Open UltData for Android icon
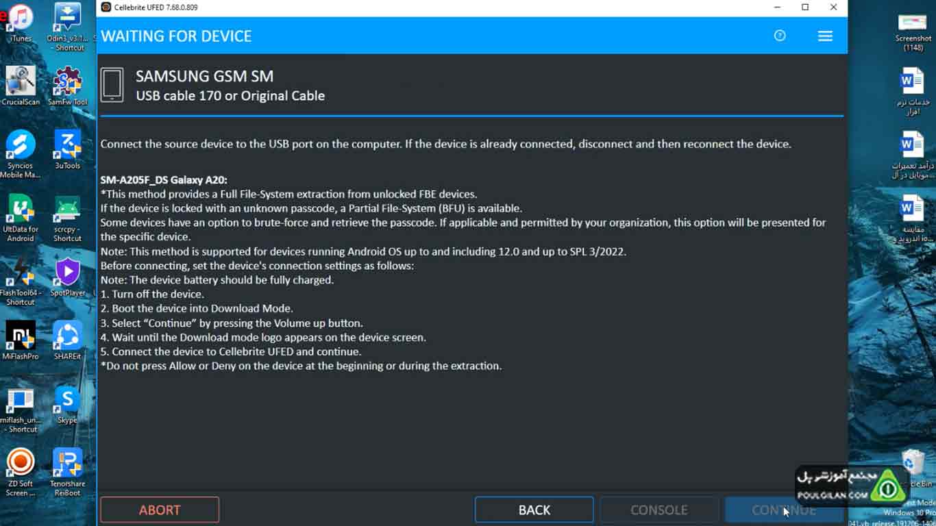936x526 pixels. 21,218
